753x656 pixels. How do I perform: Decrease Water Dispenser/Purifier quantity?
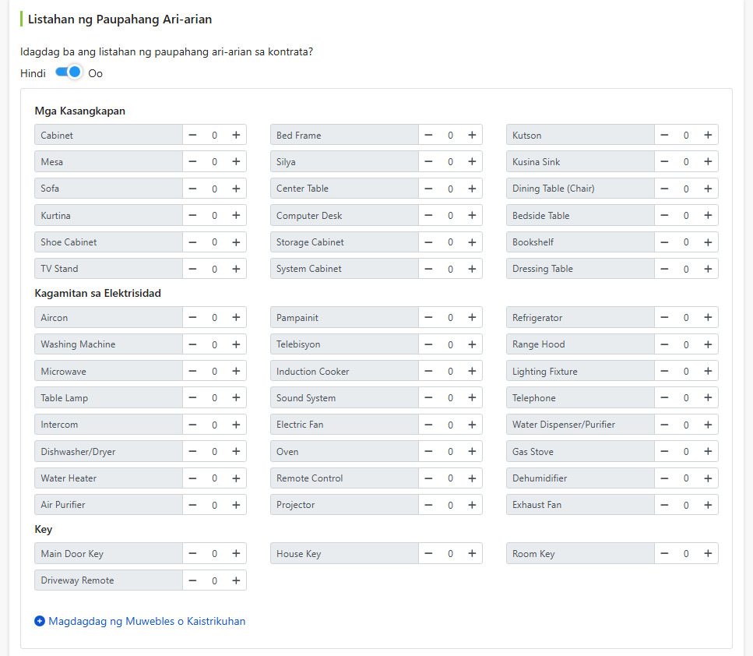pyautogui.click(x=664, y=425)
